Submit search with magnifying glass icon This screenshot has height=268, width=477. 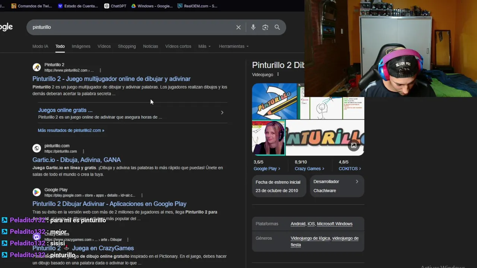(277, 27)
